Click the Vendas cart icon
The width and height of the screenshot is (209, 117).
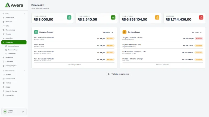(x=3, y=34)
